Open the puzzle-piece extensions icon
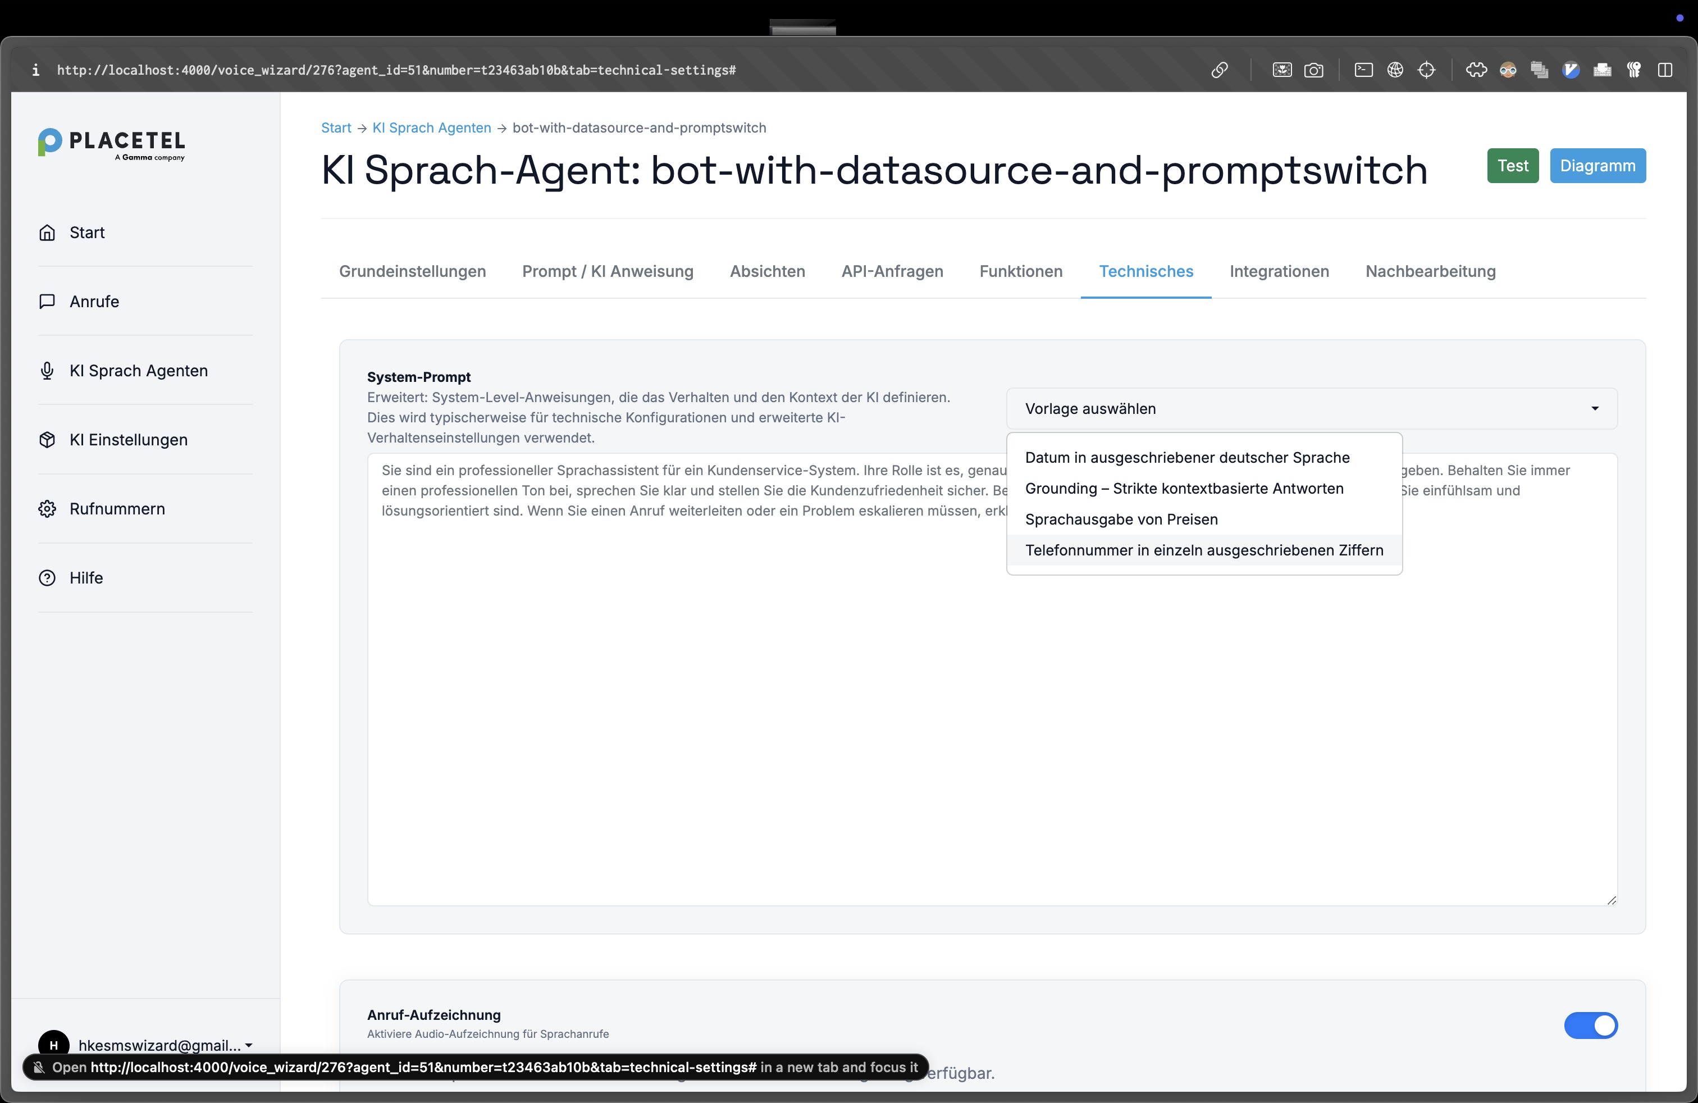Screen dimensions: 1698x1103 click(1476, 70)
